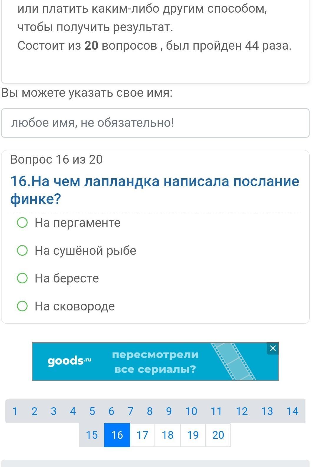
Task: Open question 14 in the pagination
Action: tap(293, 411)
